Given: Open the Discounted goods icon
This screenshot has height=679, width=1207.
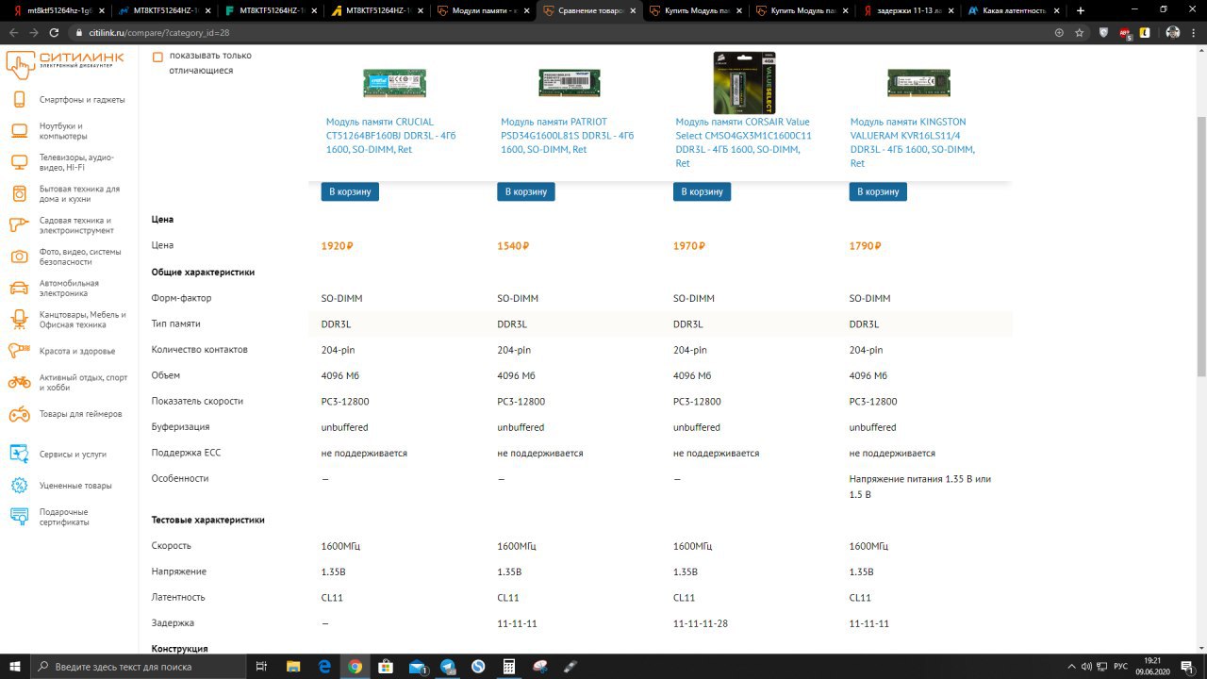Looking at the screenshot, I should pos(19,486).
